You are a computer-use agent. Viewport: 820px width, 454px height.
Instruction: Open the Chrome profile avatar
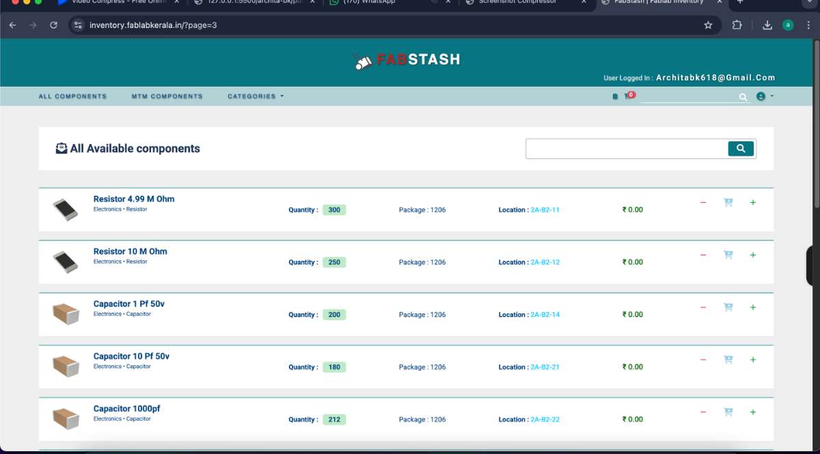coord(788,25)
